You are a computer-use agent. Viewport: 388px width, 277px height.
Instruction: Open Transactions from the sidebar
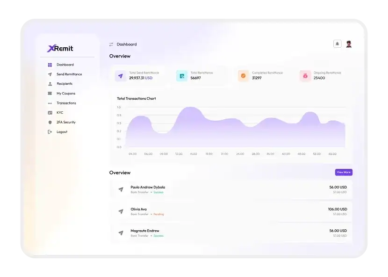pos(66,103)
